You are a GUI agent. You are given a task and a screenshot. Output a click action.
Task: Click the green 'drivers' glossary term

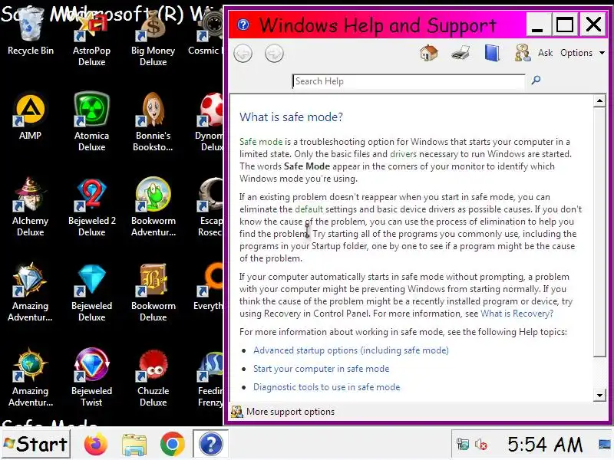coord(404,154)
